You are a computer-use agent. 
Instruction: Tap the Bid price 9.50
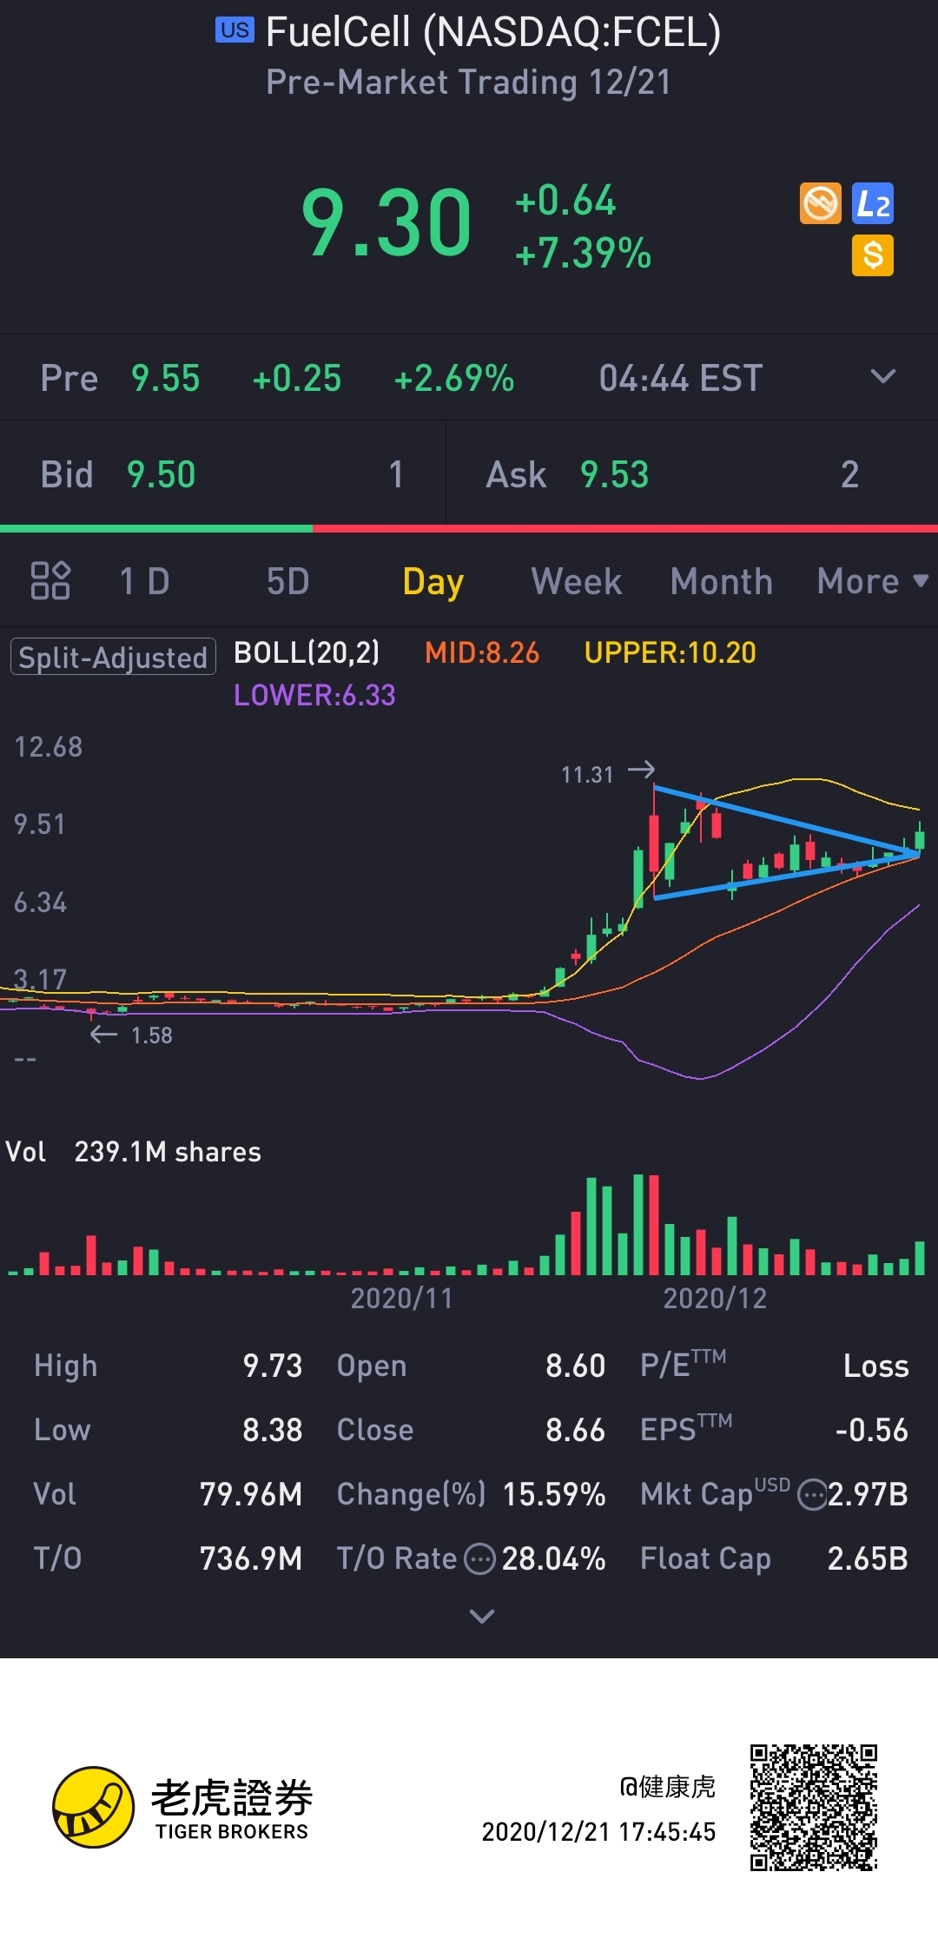tap(162, 474)
